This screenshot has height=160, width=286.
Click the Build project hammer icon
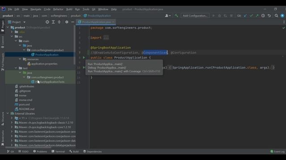pos(176,16)
